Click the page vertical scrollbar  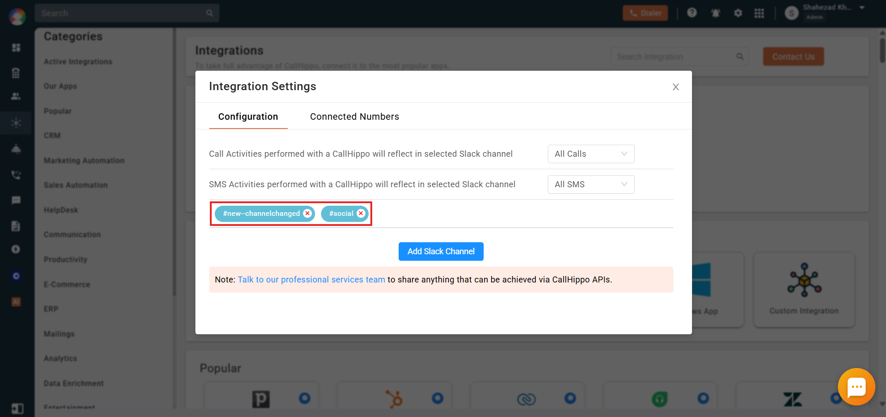pos(882,51)
